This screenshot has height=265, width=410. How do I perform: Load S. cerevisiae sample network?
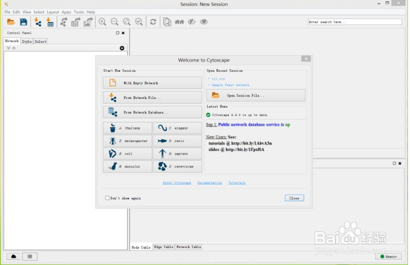click(x=177, y=166)
